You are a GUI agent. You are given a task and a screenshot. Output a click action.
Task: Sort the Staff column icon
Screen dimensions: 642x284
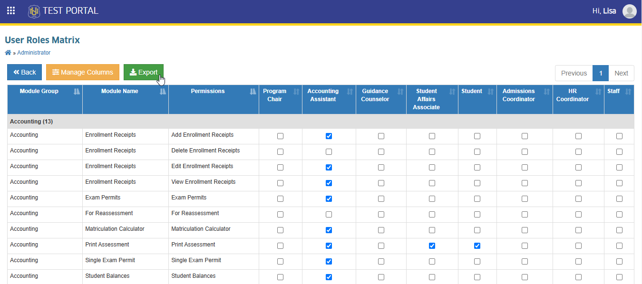[x=628, y=92]
